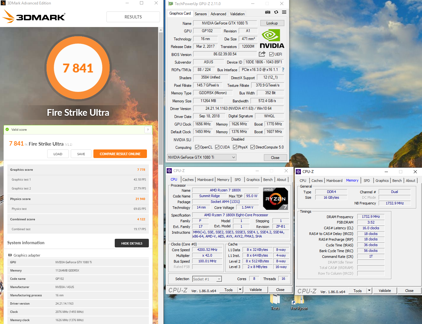The height and width of the screenshot is (324, 422).
Task: Click Validate in CPU-Z CPU window
Action: pyautogui.click(x=256, y=290)
